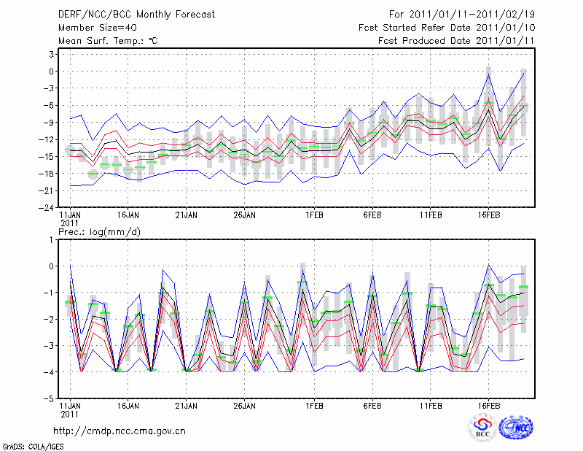The image size is (583, 451).
Task: Open the cmdp.ncc.cma.gov.cn link
Action: tap(120, 431)
